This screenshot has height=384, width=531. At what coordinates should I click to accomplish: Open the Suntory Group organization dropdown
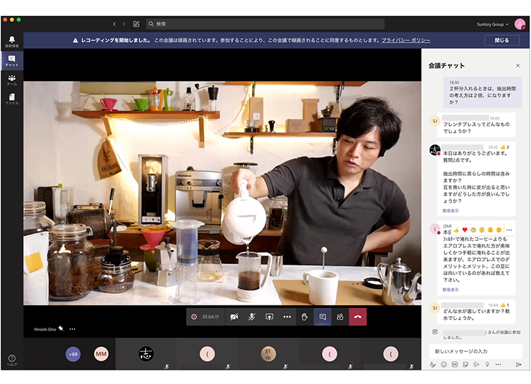click(493, 24)
